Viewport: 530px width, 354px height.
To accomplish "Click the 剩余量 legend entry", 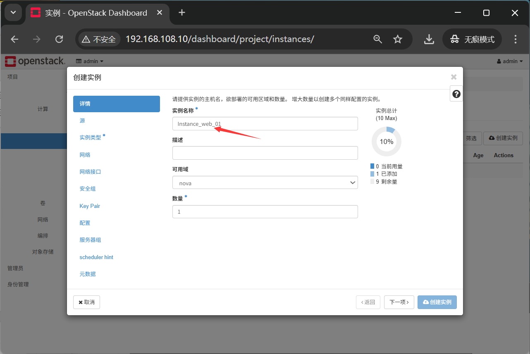I will [x=384, y=182].
